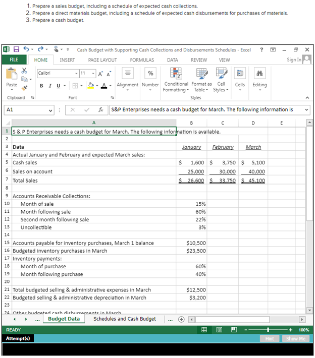Click the Hint button
The image size is (315, 358).
pyautogui.click(x=270, y=339)
